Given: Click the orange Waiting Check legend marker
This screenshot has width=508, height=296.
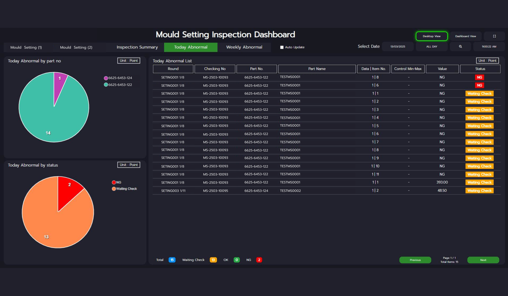Looking at the screenshot, I should point(114,189).
